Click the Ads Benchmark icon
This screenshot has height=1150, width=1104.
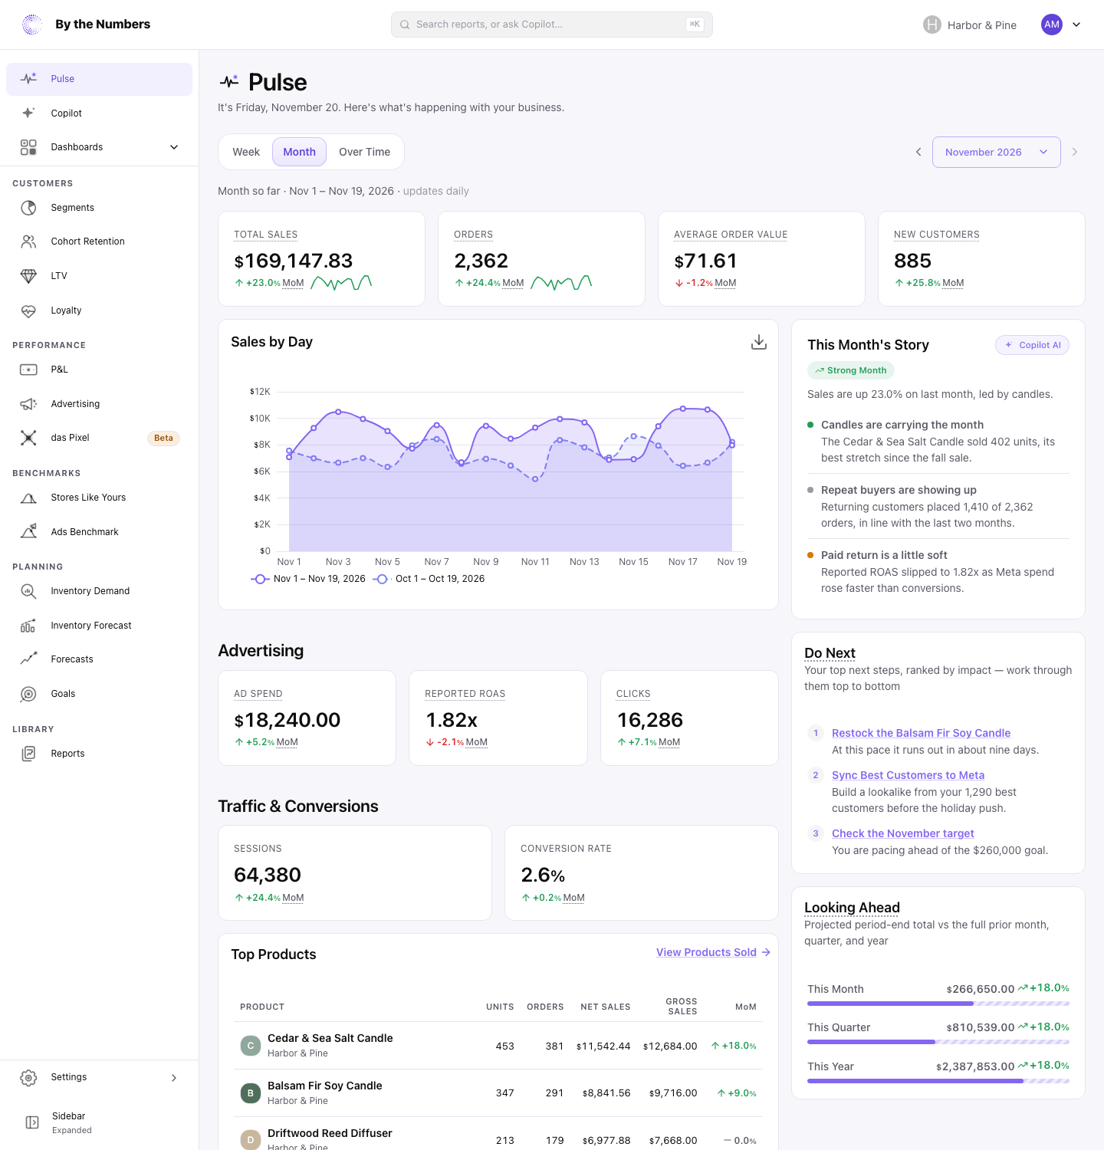[x=28, y=531]
